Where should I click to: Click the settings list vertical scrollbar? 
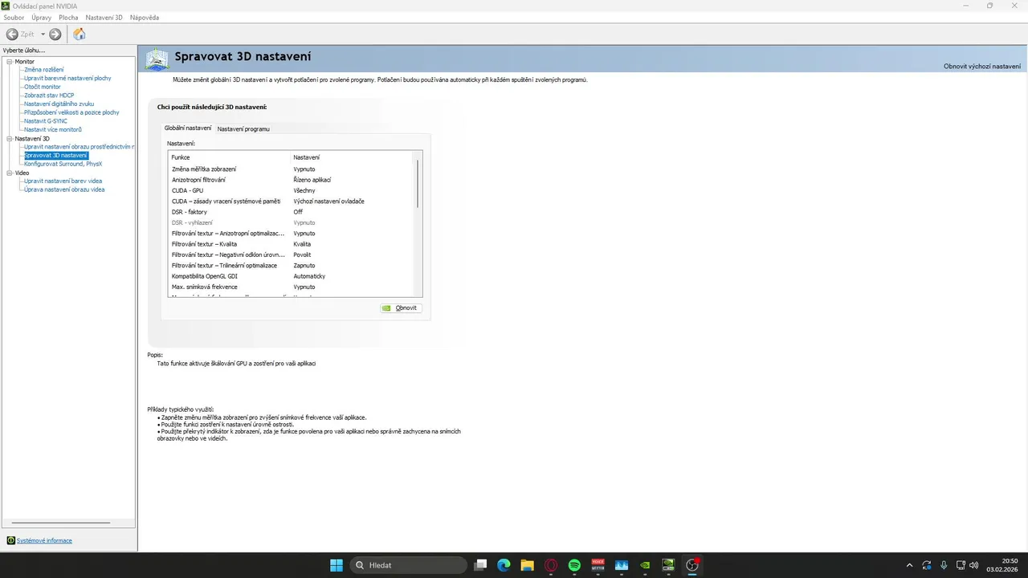click(x=418, y=185)
